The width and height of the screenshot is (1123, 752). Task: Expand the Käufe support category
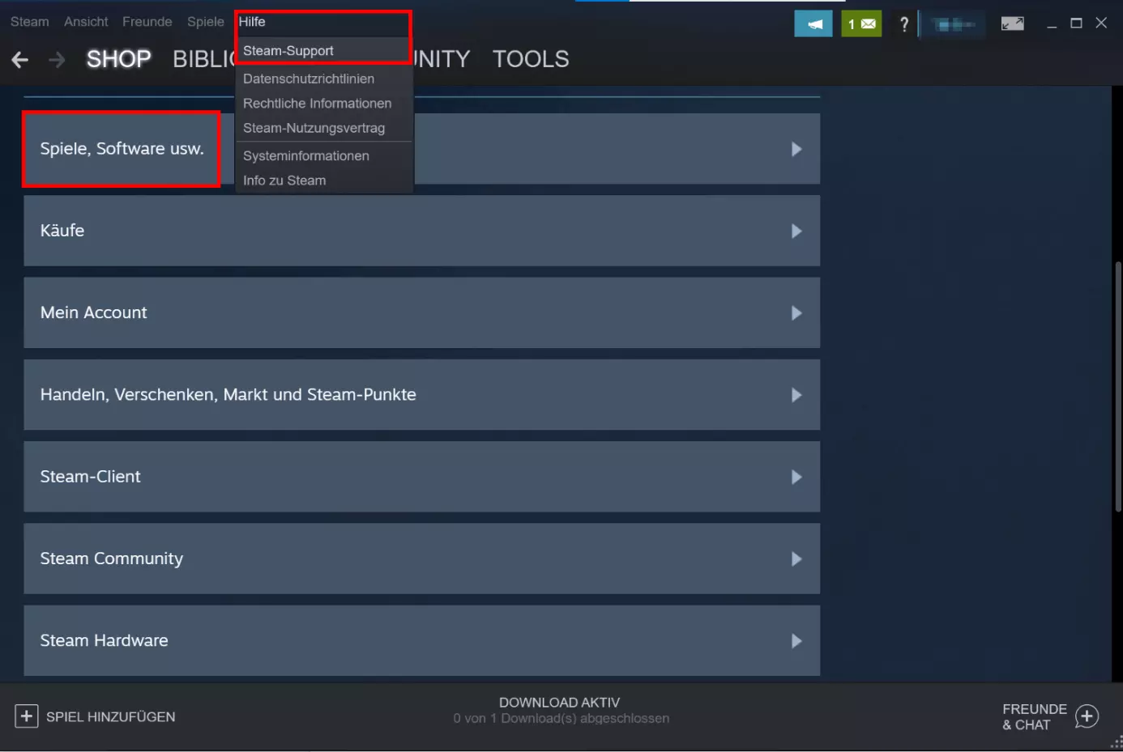(x=421, y=231)
